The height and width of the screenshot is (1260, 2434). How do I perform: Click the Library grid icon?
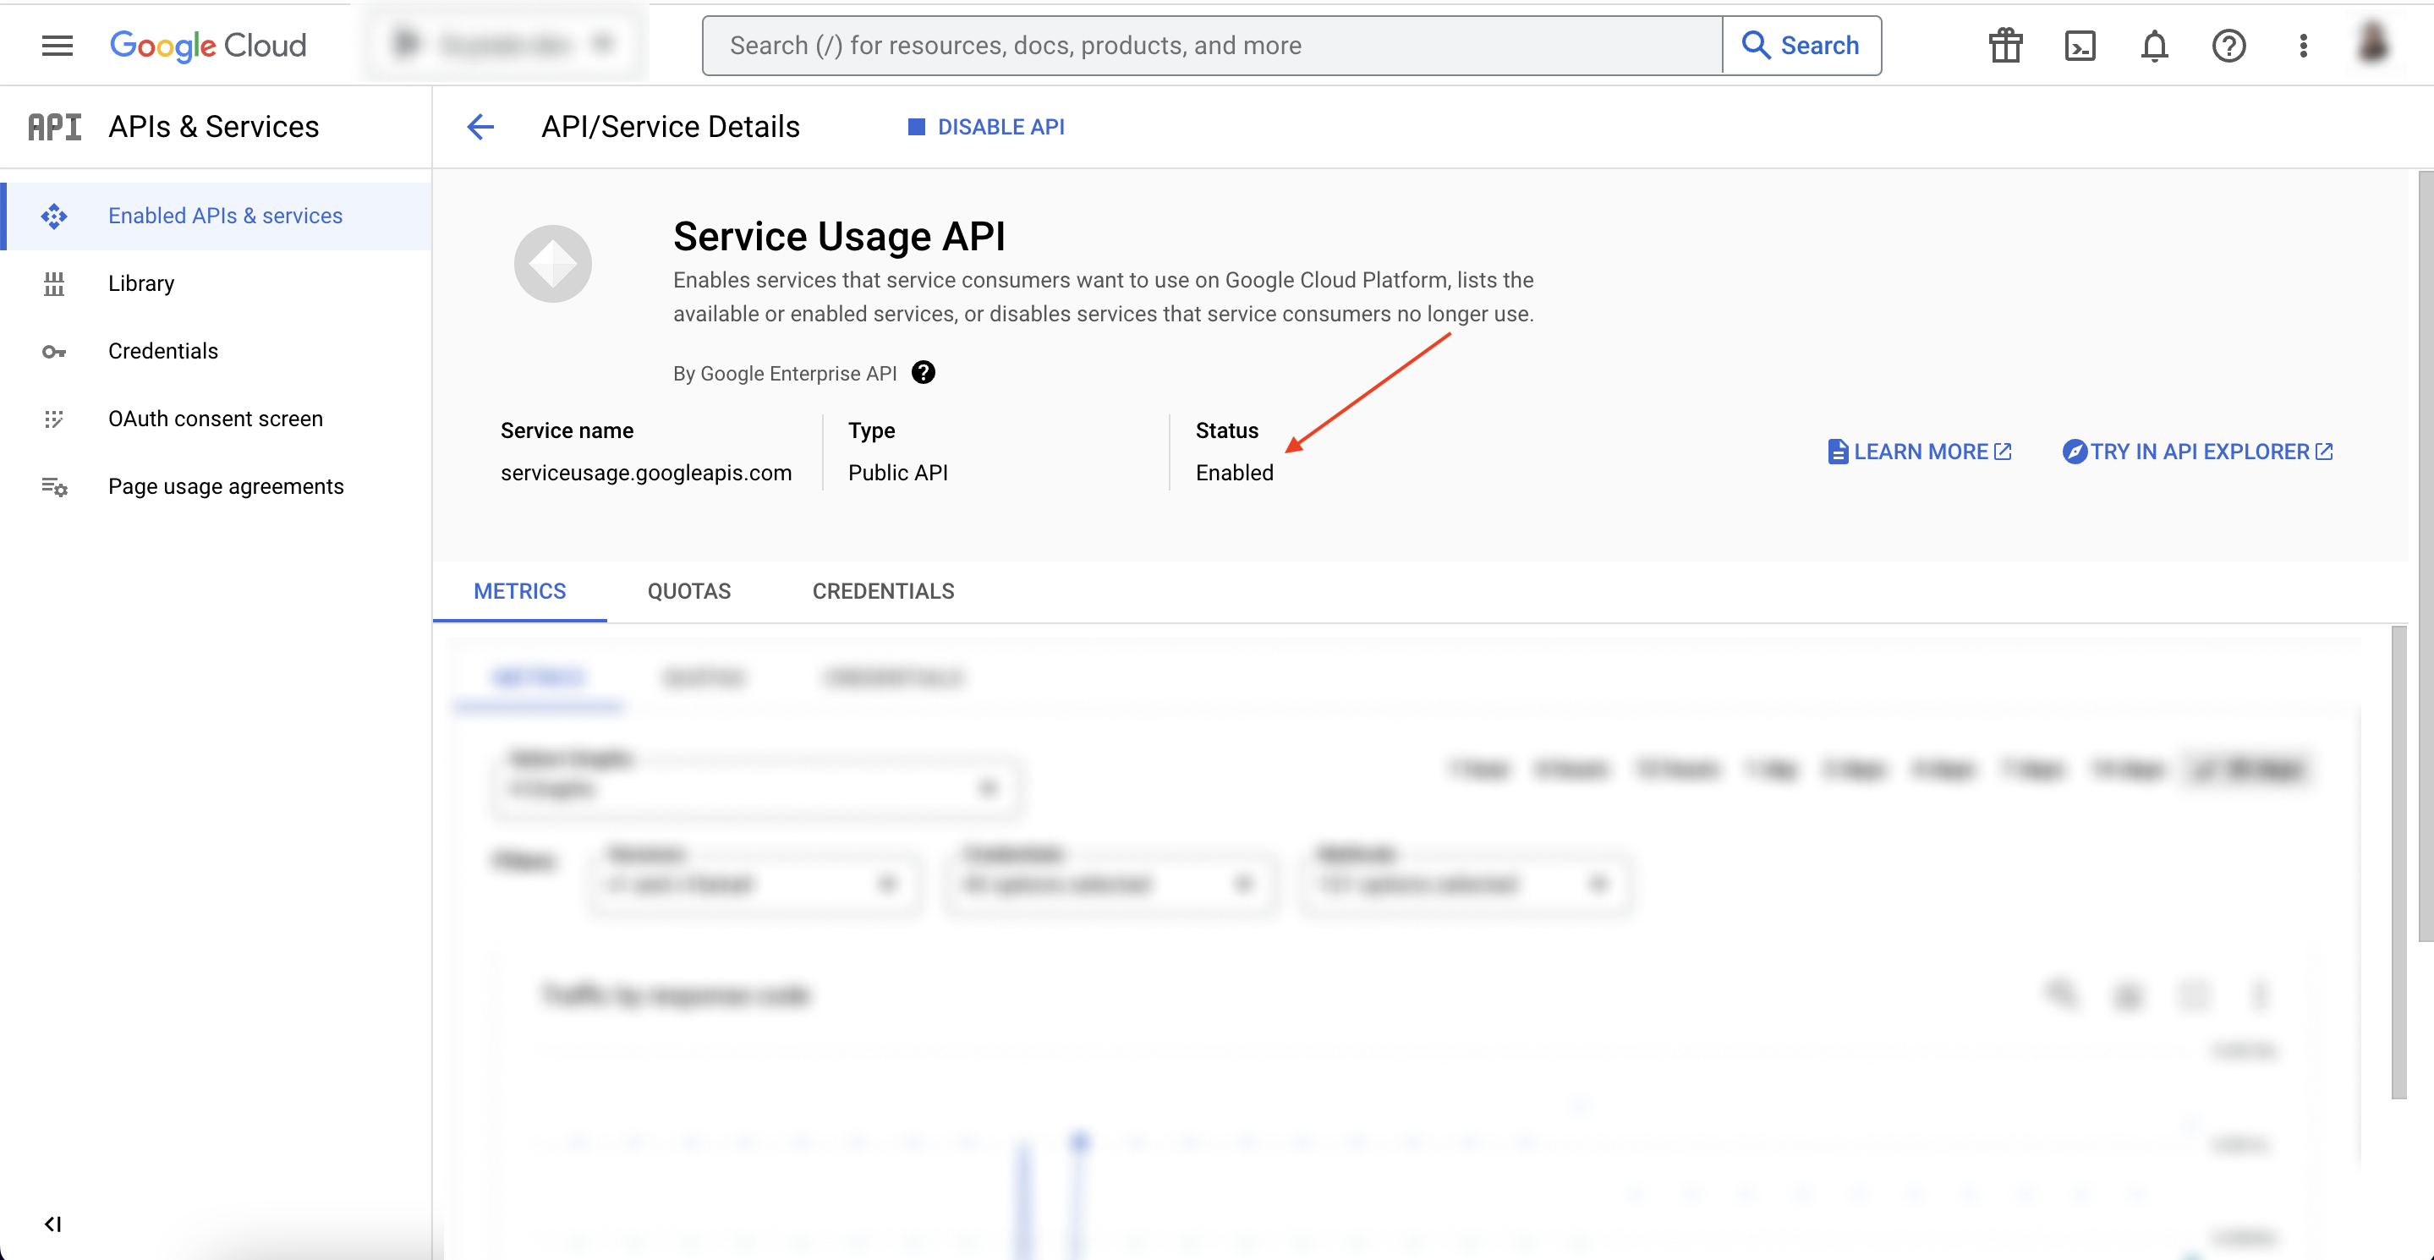coord(54,283)
